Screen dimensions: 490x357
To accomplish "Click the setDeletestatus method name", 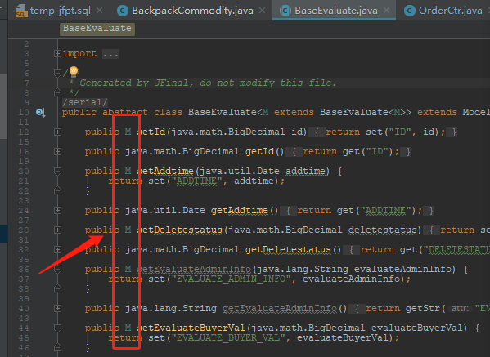I will [179, 230].
